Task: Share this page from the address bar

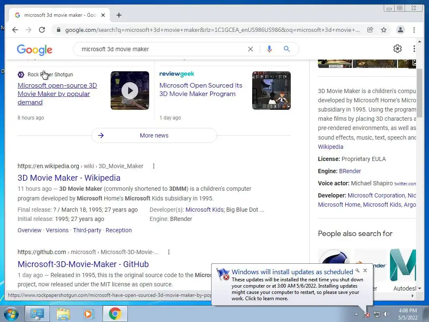Action: (370, 30)
